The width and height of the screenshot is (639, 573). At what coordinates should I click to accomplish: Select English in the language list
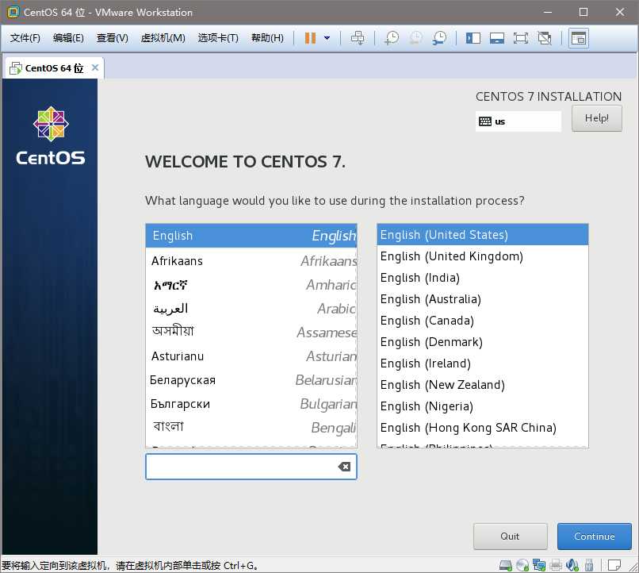click(251, 236)
